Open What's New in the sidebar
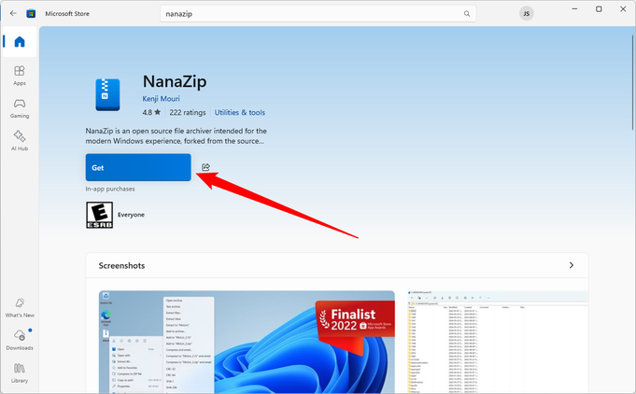Image resolution: width=636 pixels, height=394 pixels. click(x=20, y=308)
